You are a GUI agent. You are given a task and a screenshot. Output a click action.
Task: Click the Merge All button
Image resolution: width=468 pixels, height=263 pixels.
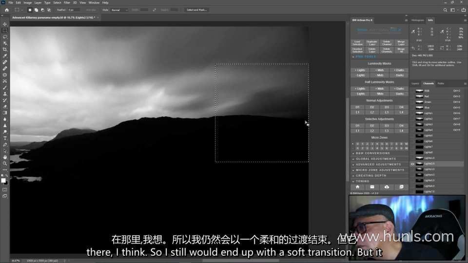(401, 50)
